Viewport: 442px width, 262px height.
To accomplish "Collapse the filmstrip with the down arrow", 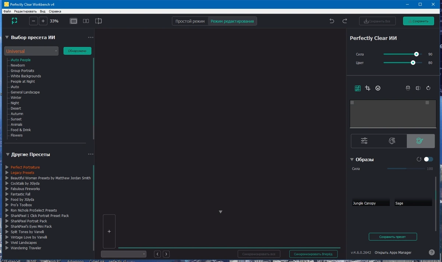I will pyautogui.click(x=221, y=212).
